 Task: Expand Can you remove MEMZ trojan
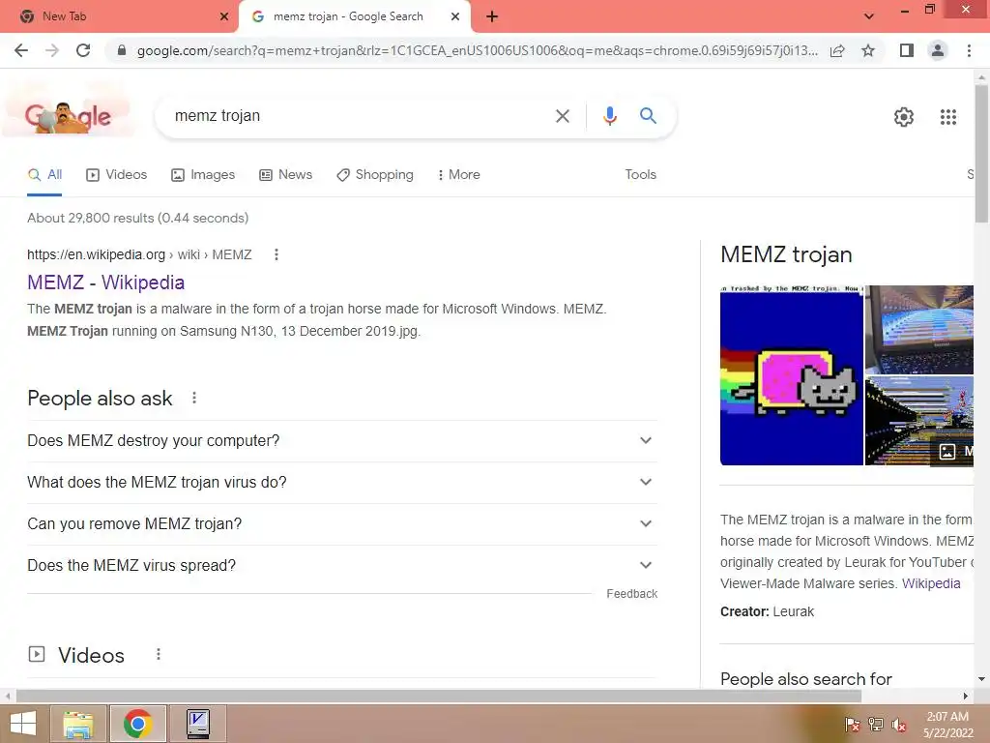point(342,523)
